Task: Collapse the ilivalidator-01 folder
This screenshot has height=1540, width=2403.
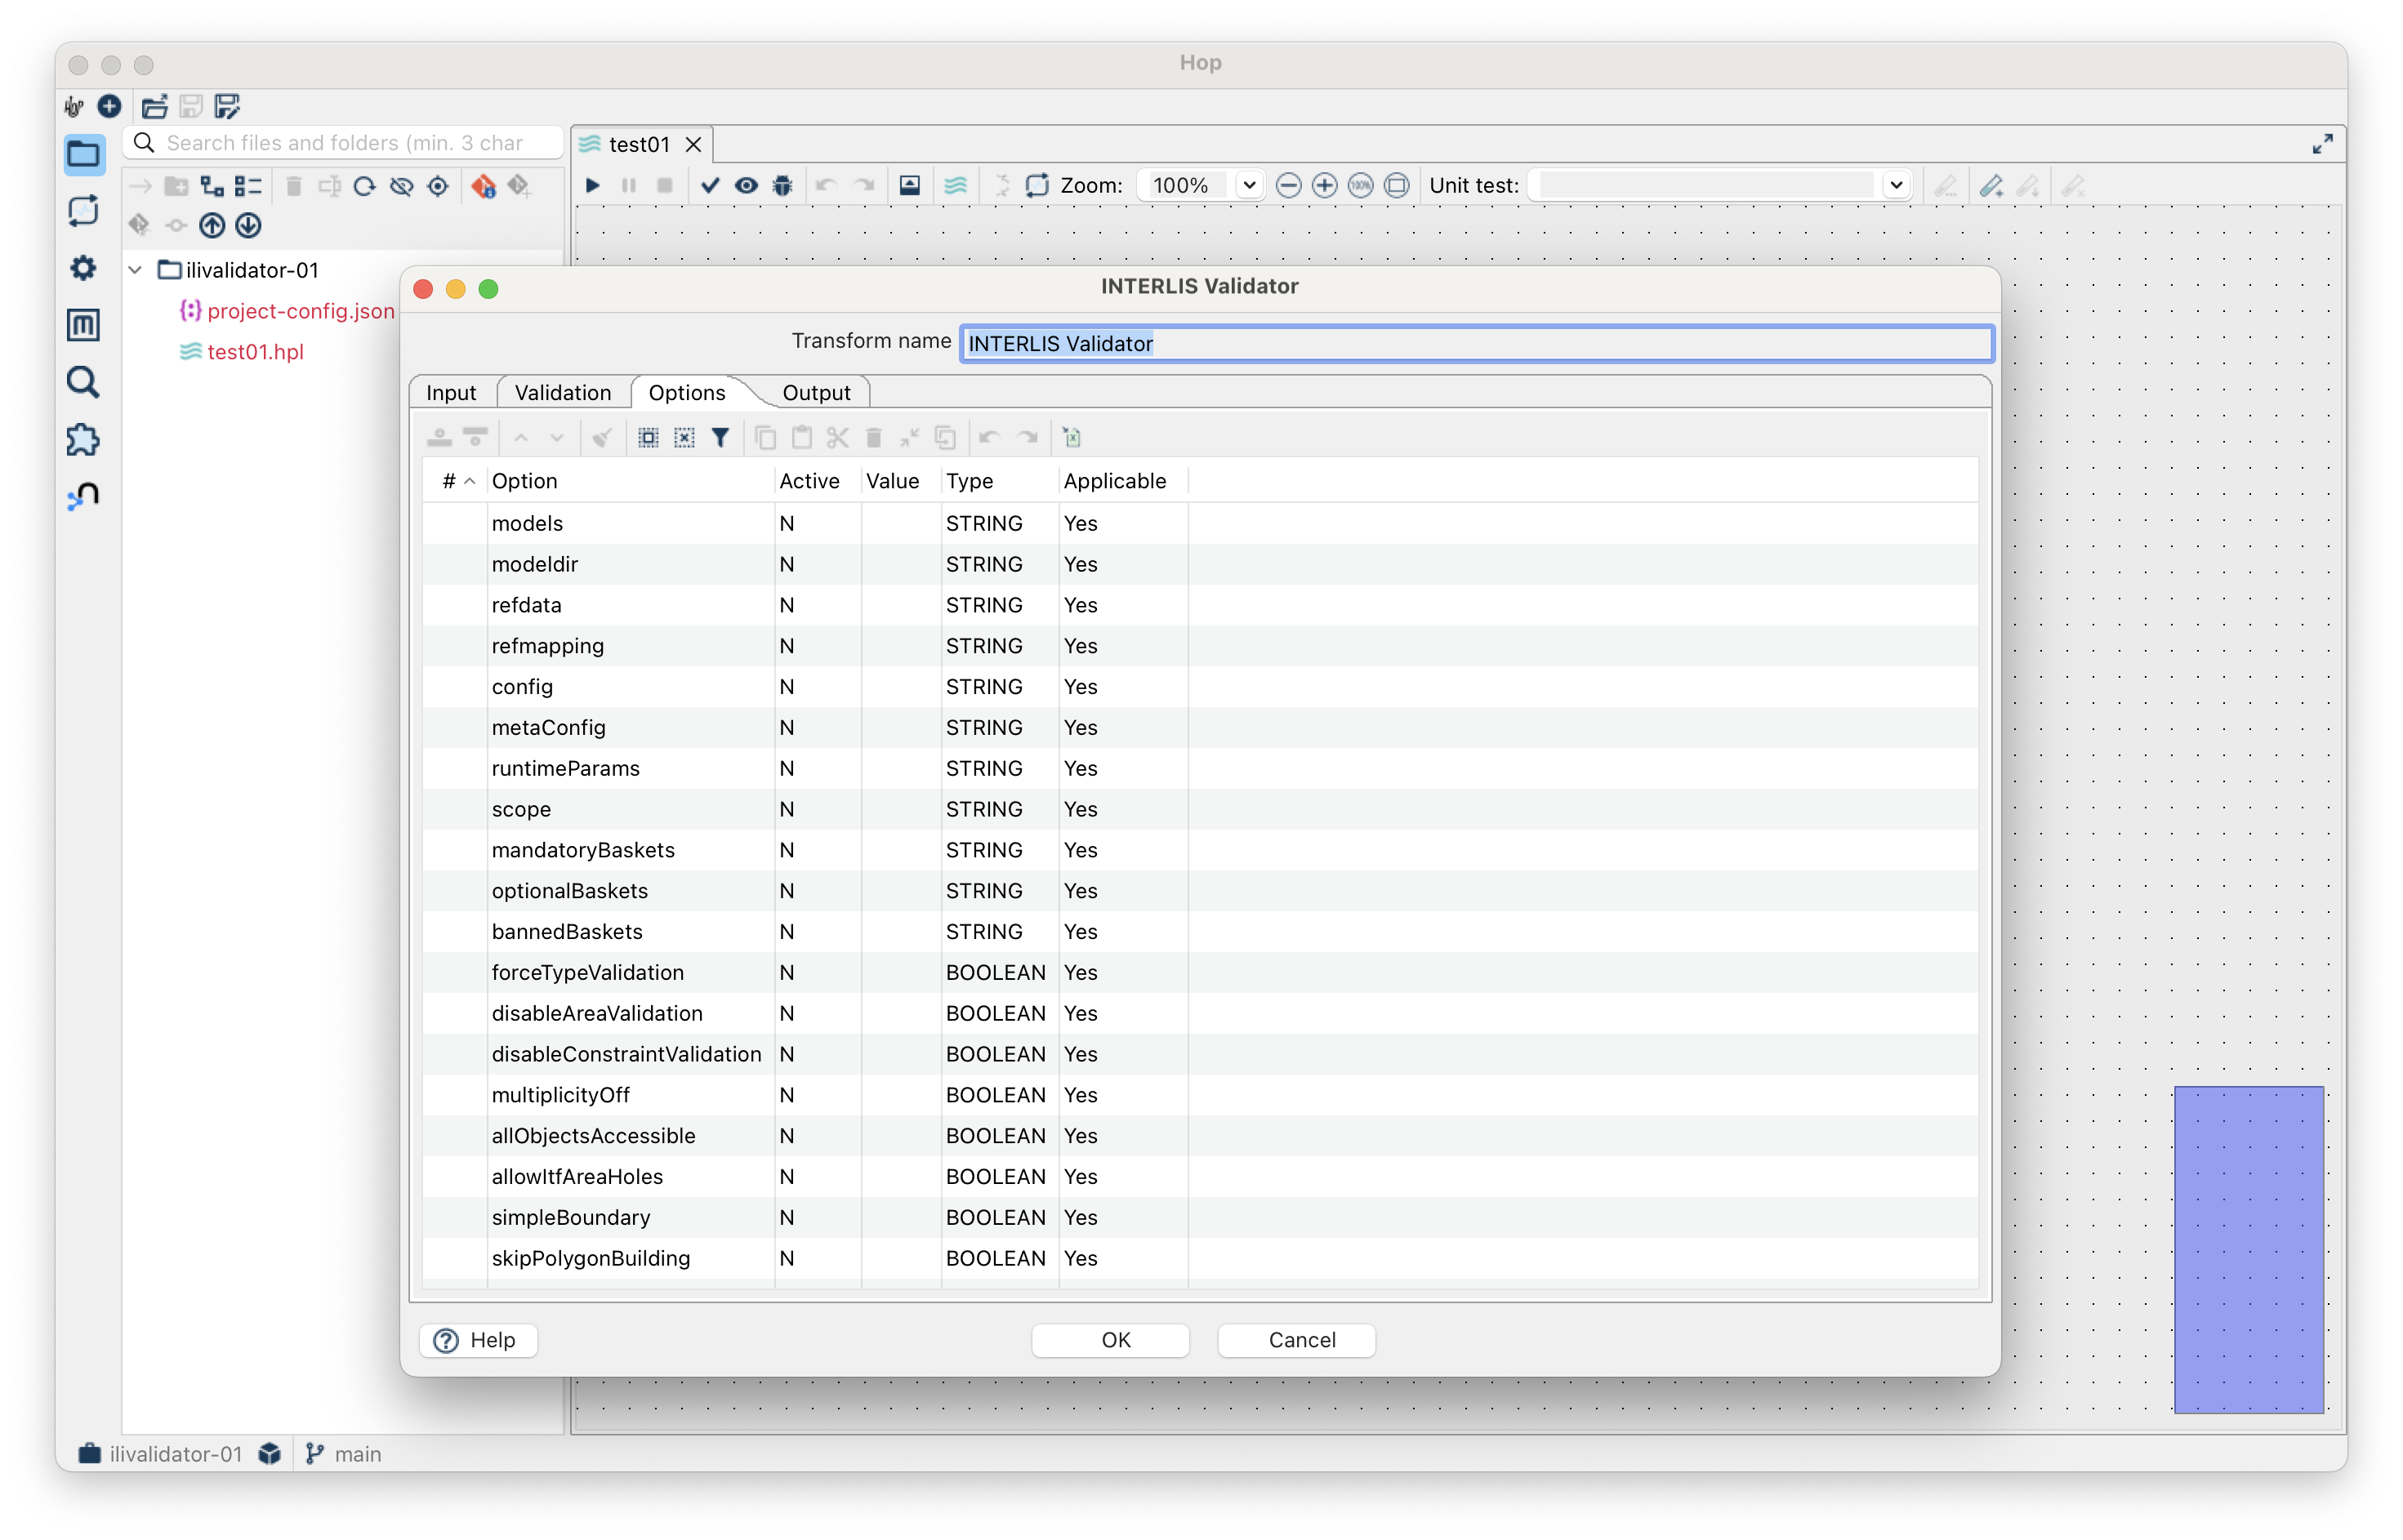Action: point(136,270)
